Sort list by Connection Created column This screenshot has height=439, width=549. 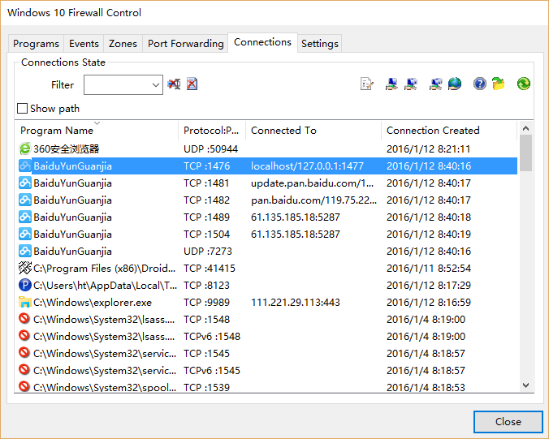click(433, 131)
